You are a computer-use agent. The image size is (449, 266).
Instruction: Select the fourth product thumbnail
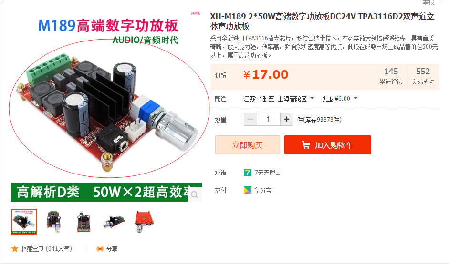click(114, 222)
